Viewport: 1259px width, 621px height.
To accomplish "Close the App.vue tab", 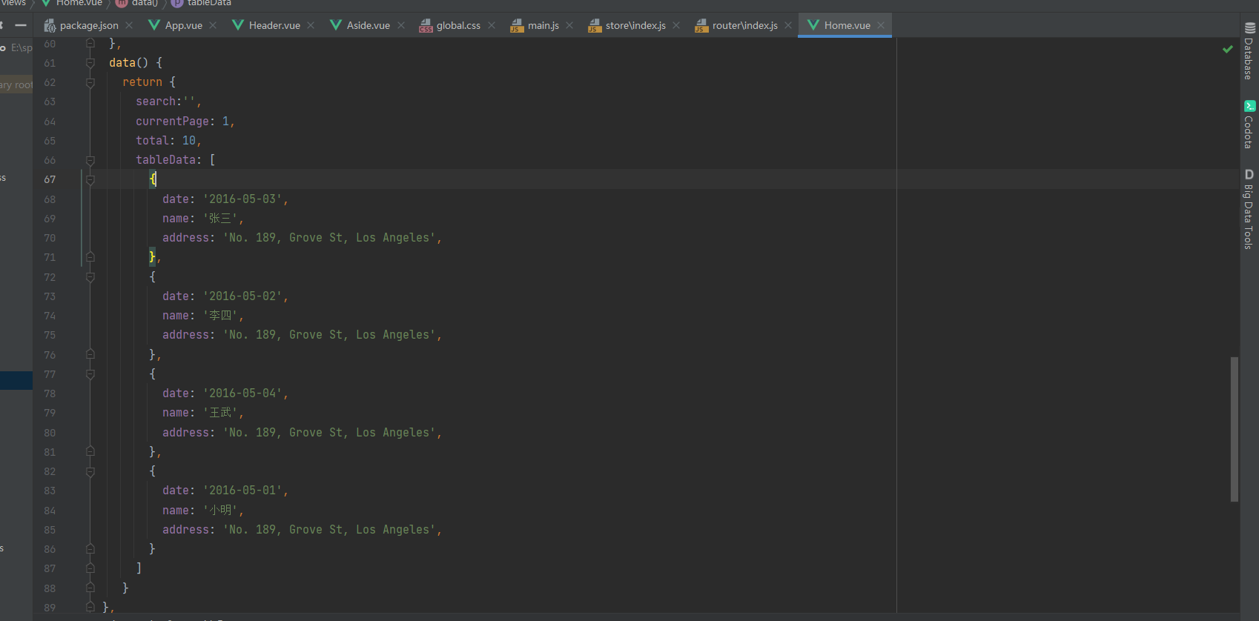I will pos(213,25).
